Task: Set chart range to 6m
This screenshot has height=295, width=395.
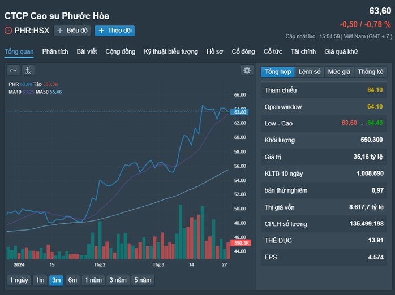Action: [x=72, y=280]
